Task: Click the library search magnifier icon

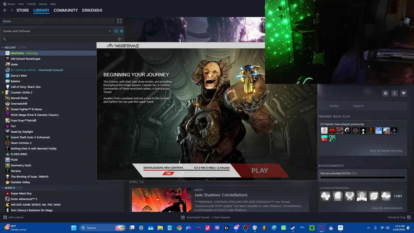Action: [5, 39]
